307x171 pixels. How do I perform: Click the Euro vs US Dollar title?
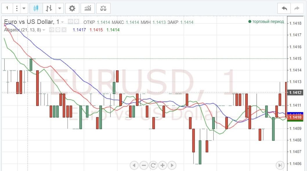tap(32, 22)
